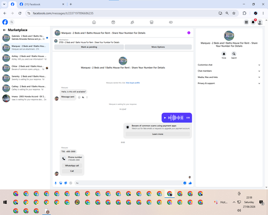
Task: Click the Mark as pending button
Action: 89,47
